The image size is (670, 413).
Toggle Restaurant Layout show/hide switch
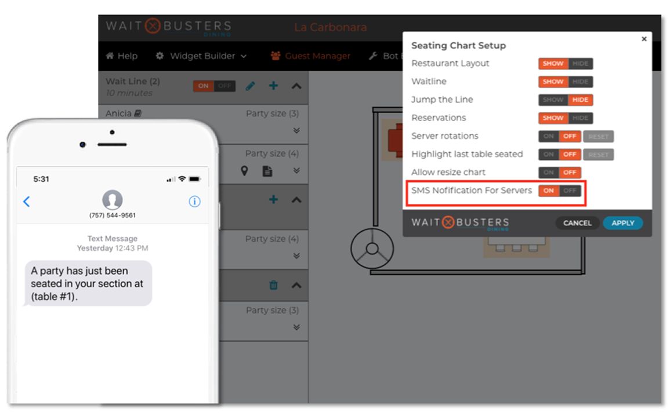(566, 64)
